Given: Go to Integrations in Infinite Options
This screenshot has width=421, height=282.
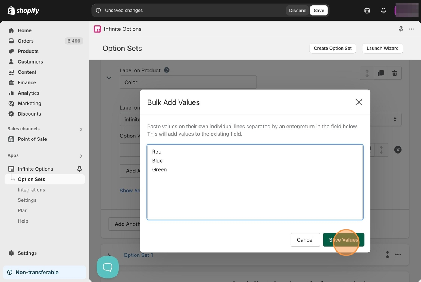Looking at the screenshot, I should pyautogui.click(x=31, y=190).
